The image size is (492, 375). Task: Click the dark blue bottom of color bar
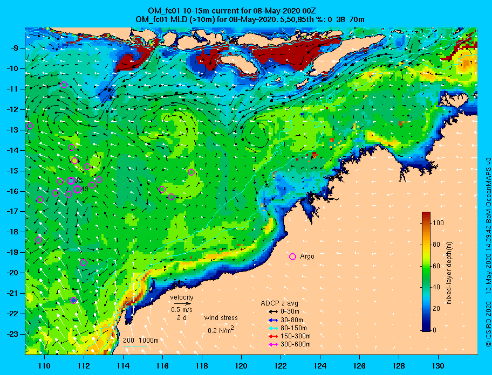pos(426,328)
